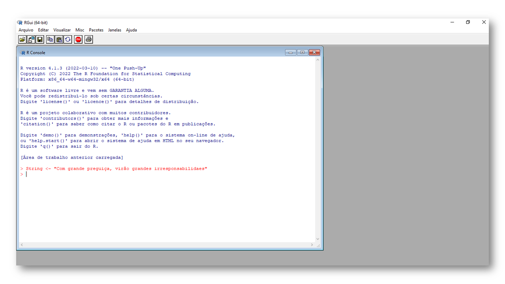Click the R Console scroll down arrow
The image size is (505, 284).
coord(318,239)
